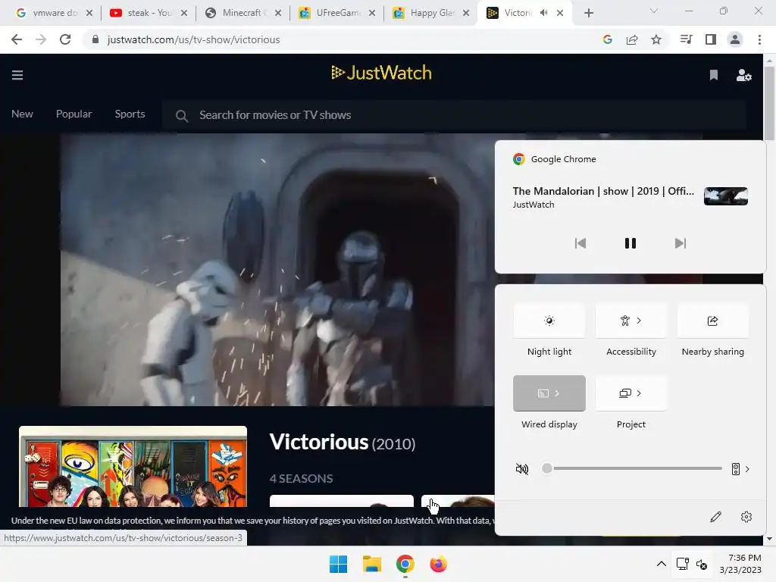Open the JustWatch hamburger menu
This screenshot has height=582, width=776.
17,75
